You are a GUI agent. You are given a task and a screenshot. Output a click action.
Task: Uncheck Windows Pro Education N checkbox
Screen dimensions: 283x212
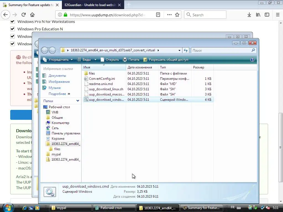(x=12, y=29)
